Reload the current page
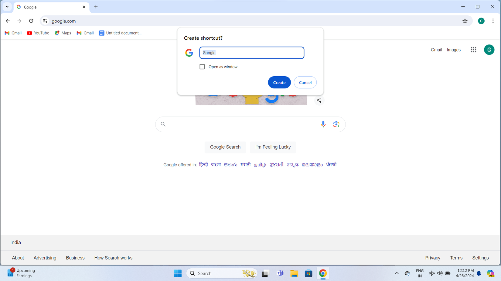Image resolution: width=501 pixels, height=281 pixels. click(x=31, y=21)
